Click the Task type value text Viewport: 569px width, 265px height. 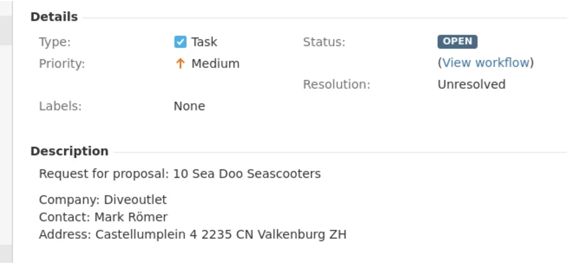[204, 42]
